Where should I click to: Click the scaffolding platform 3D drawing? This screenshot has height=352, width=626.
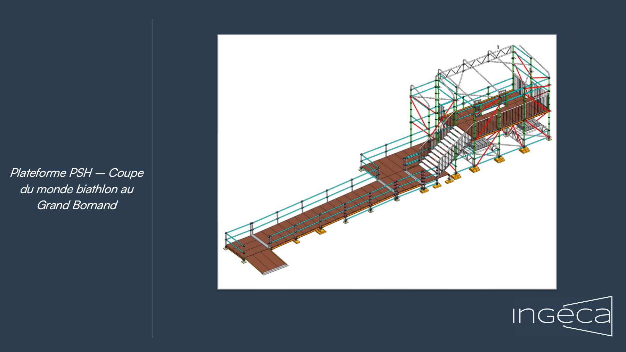click(387, 162)
